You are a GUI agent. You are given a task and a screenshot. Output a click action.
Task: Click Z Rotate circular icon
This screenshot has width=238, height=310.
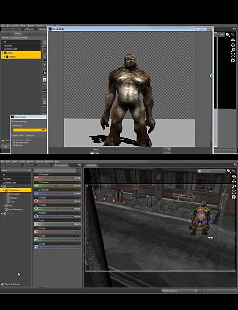click(36, 217)
